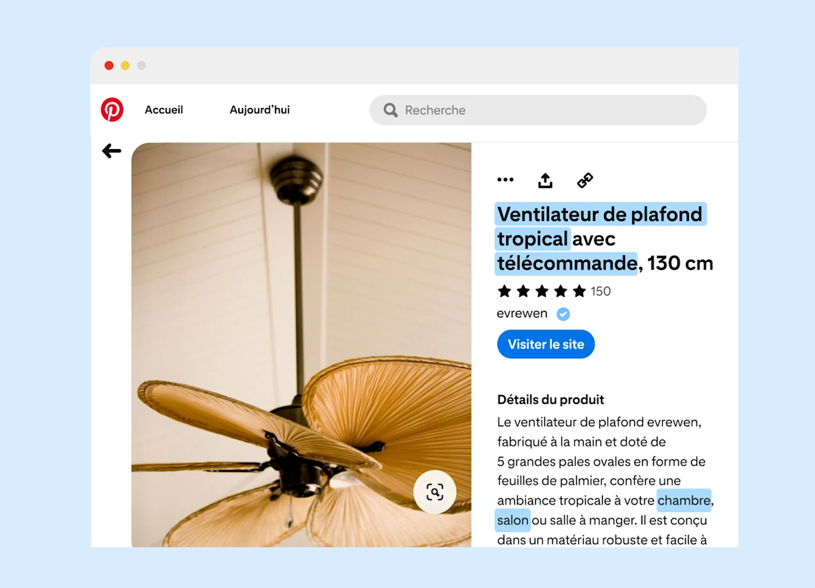Click the magnifying glass in the search bar

coord(390,110)
